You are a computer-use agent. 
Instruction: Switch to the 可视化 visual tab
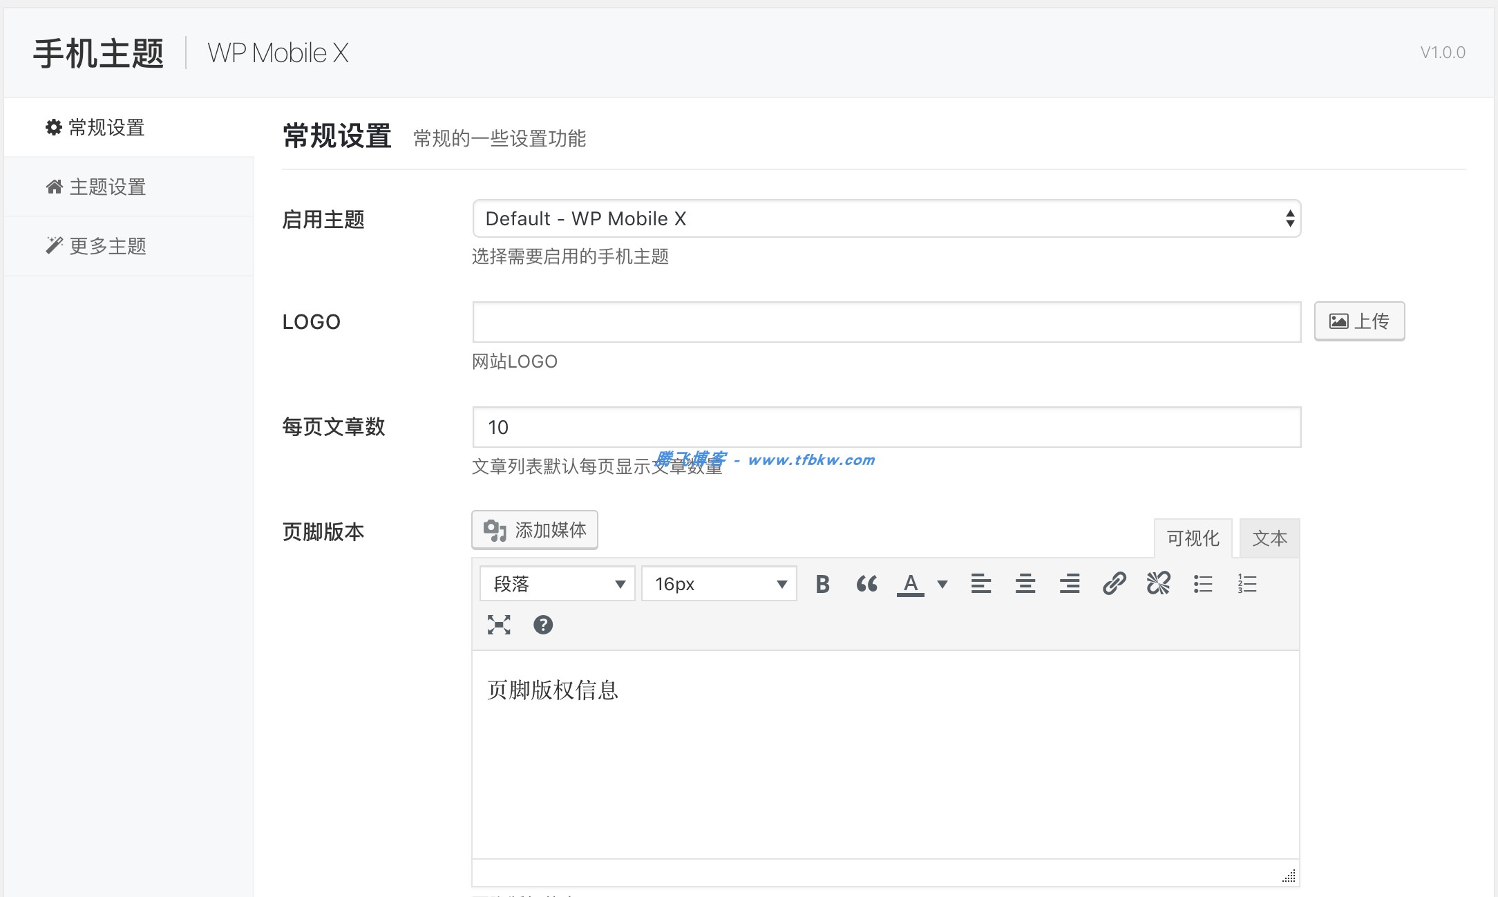coord(1193,538)
